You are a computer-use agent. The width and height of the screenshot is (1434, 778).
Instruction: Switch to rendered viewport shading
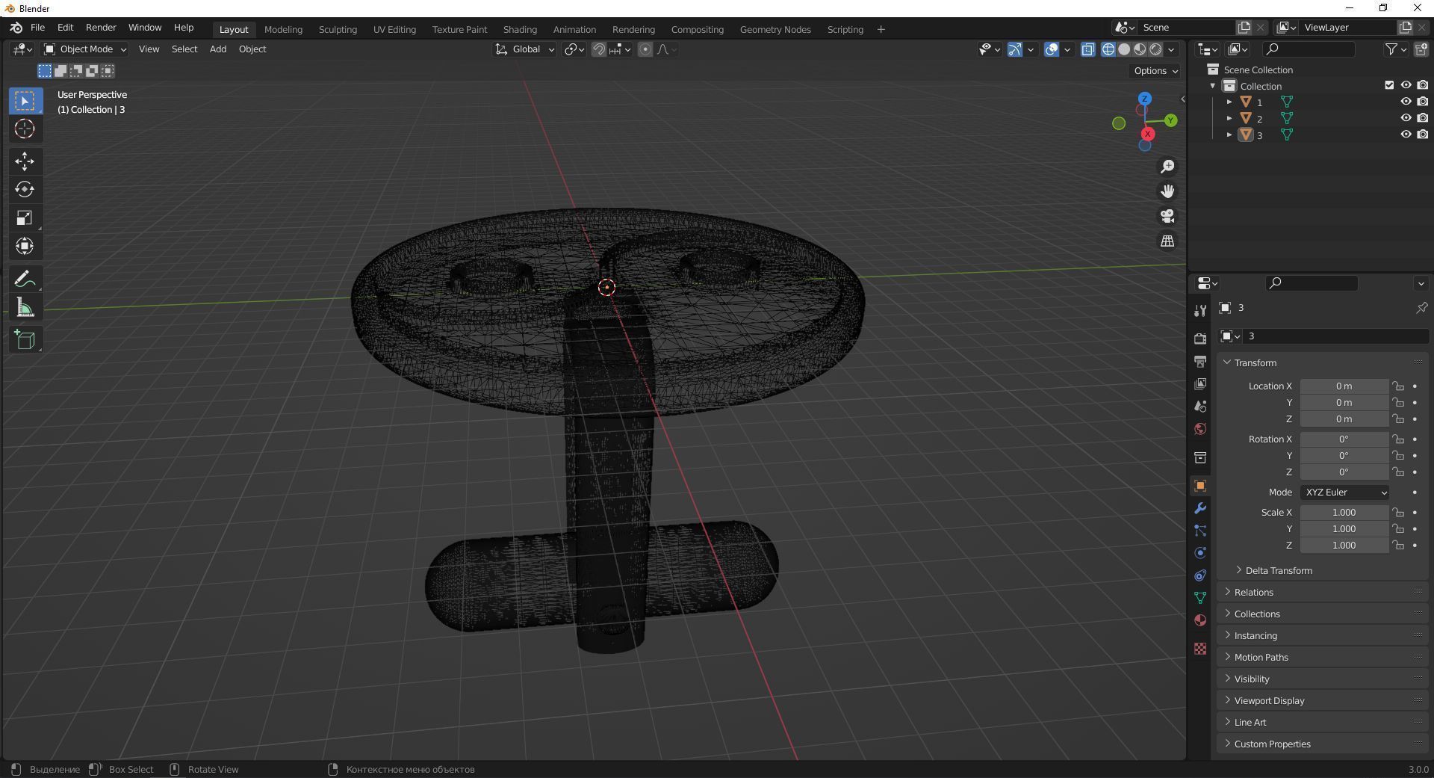pyautogui.click(x=1155, y=49)
